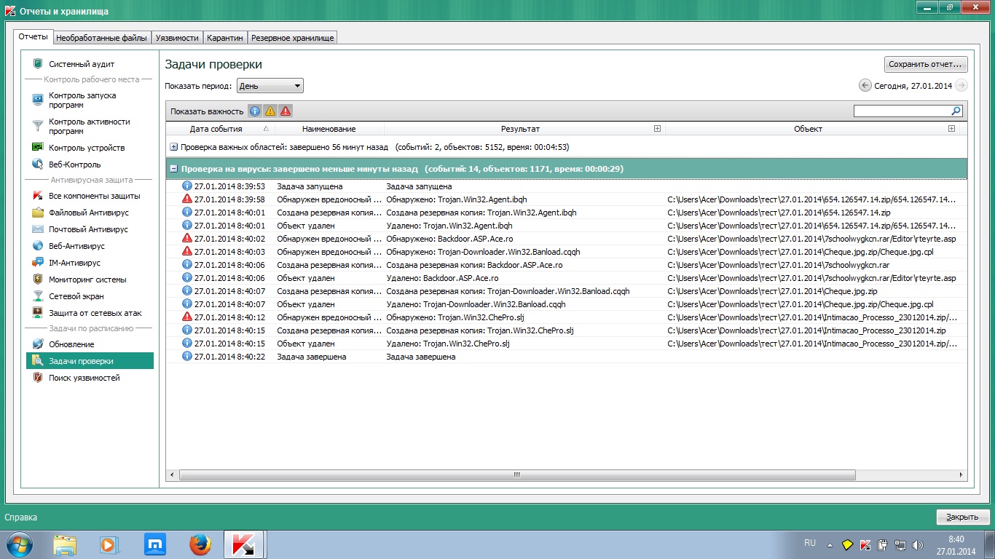Collapse the Проверка на вирусы group
The width and height of the screenshot is (995, 559).
pyautogui.click(x=174, y=169)
